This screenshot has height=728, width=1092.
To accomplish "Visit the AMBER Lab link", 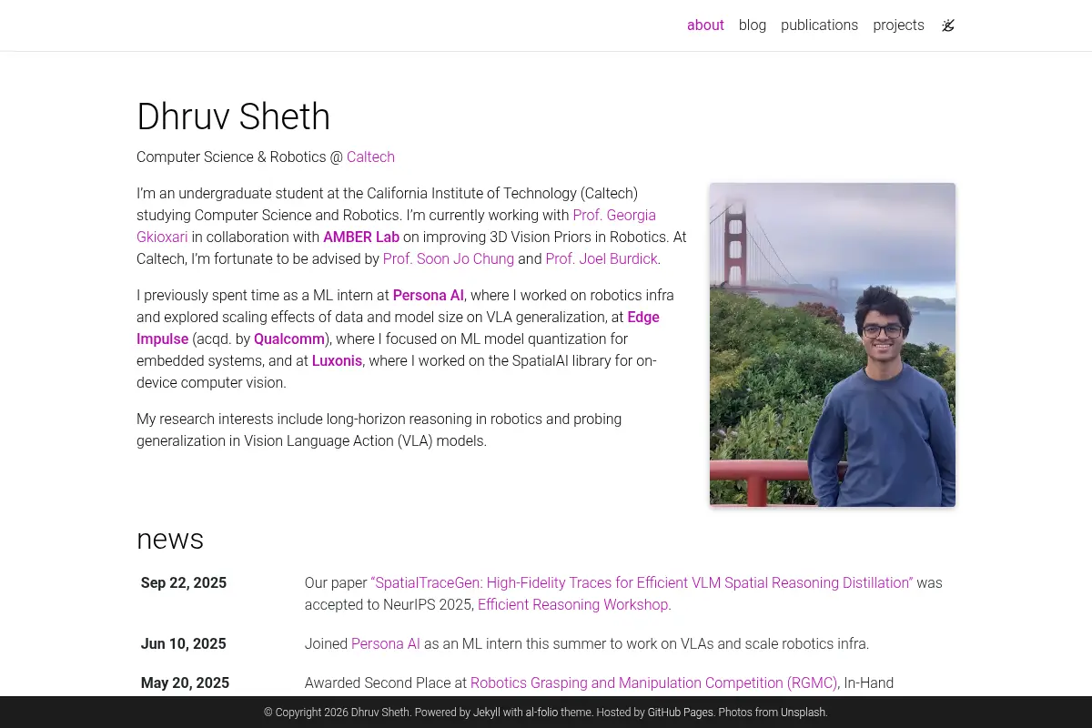I will (x=361, y=237).
